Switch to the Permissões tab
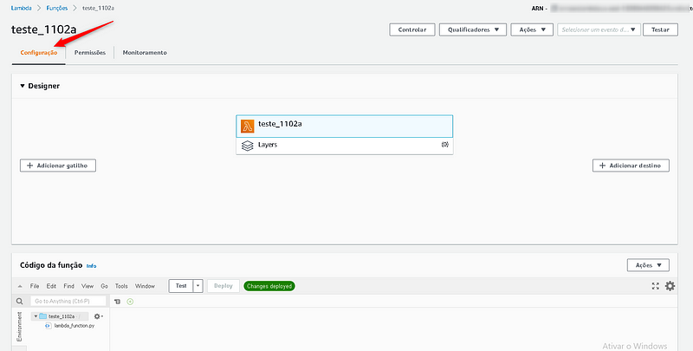The height and width of the screenshot is (351, 693). 90,53
